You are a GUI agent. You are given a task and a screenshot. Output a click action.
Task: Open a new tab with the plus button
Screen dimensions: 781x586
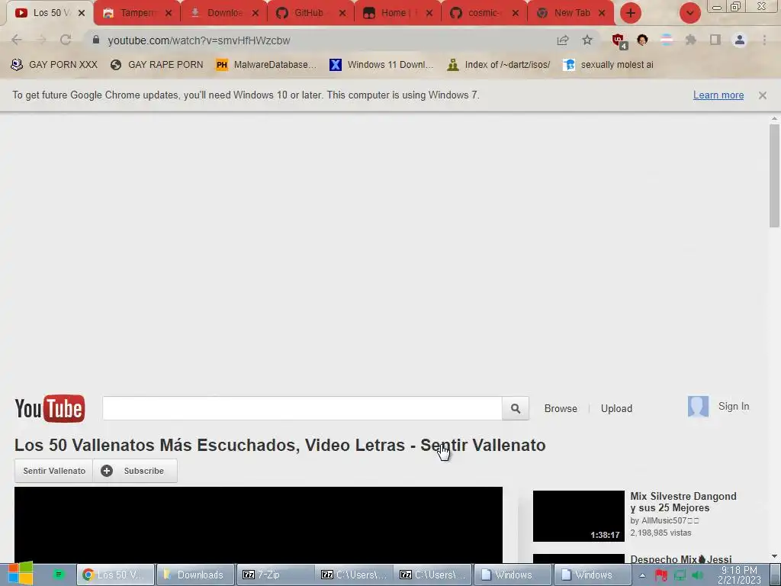(631, 13)
